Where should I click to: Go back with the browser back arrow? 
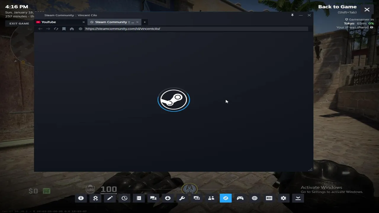40,29
